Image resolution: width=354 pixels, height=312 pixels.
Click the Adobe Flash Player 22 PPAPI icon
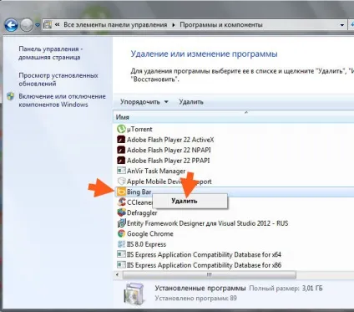[x=121, y=161]
